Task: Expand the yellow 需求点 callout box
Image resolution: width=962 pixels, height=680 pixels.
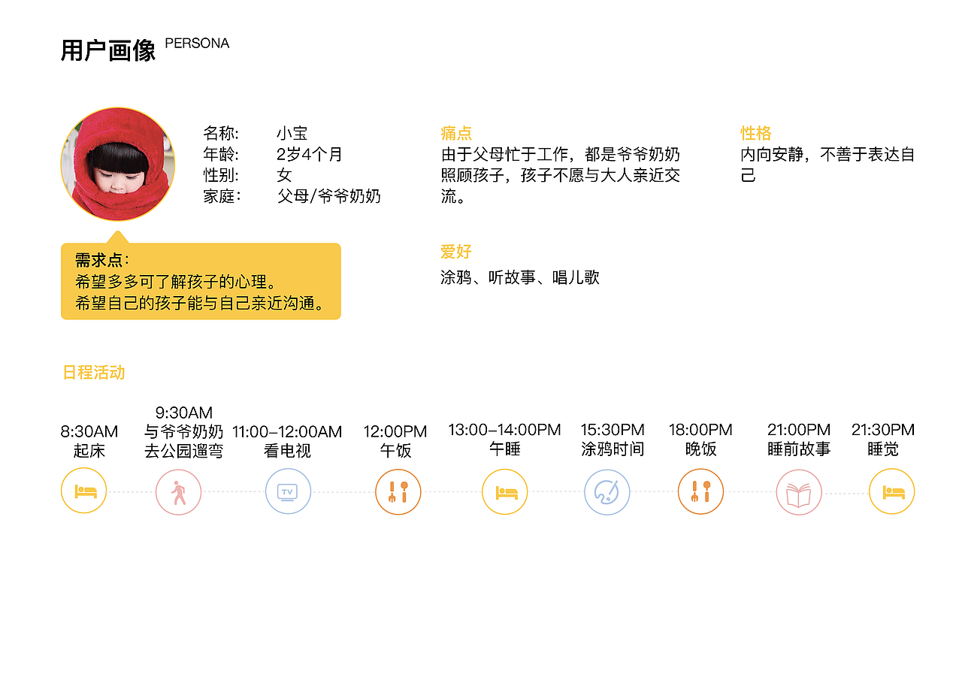Action: [201, 280]
